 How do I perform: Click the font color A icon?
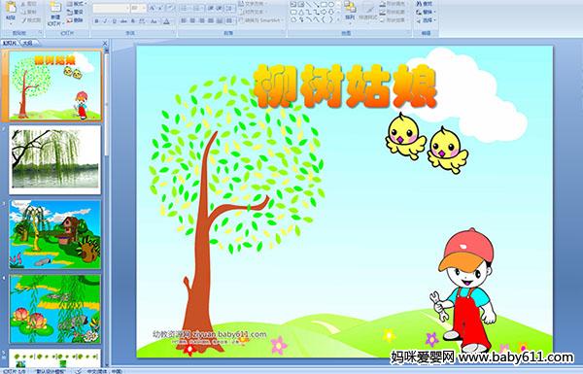click(166, 21)
